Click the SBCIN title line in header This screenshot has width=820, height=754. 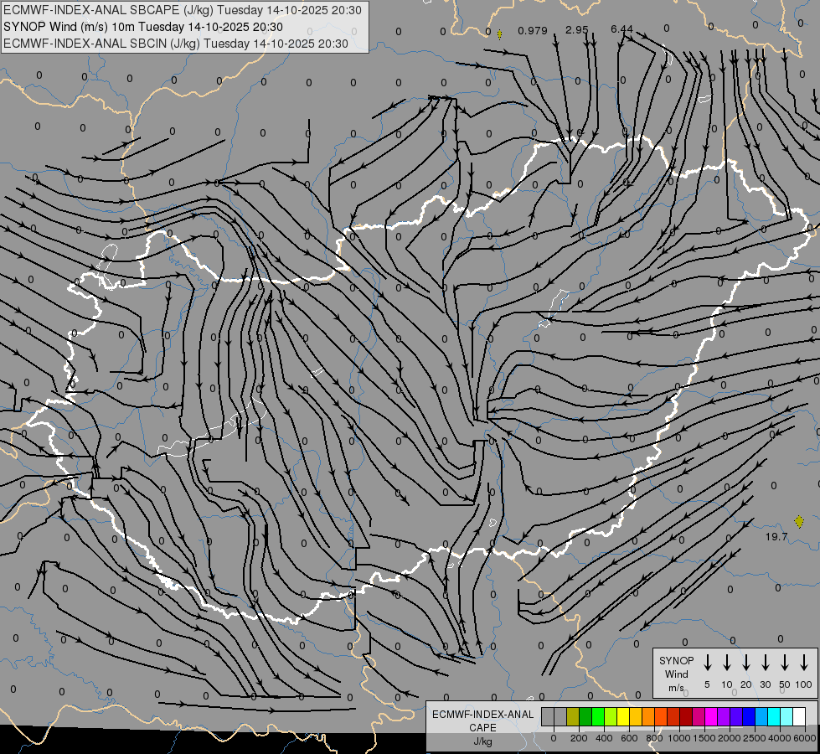coord(176,44)
